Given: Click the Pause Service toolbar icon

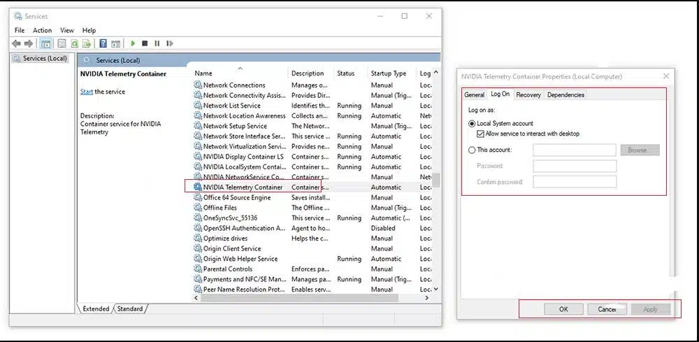Looking at the screenshot, I should [x=157, y=43].
